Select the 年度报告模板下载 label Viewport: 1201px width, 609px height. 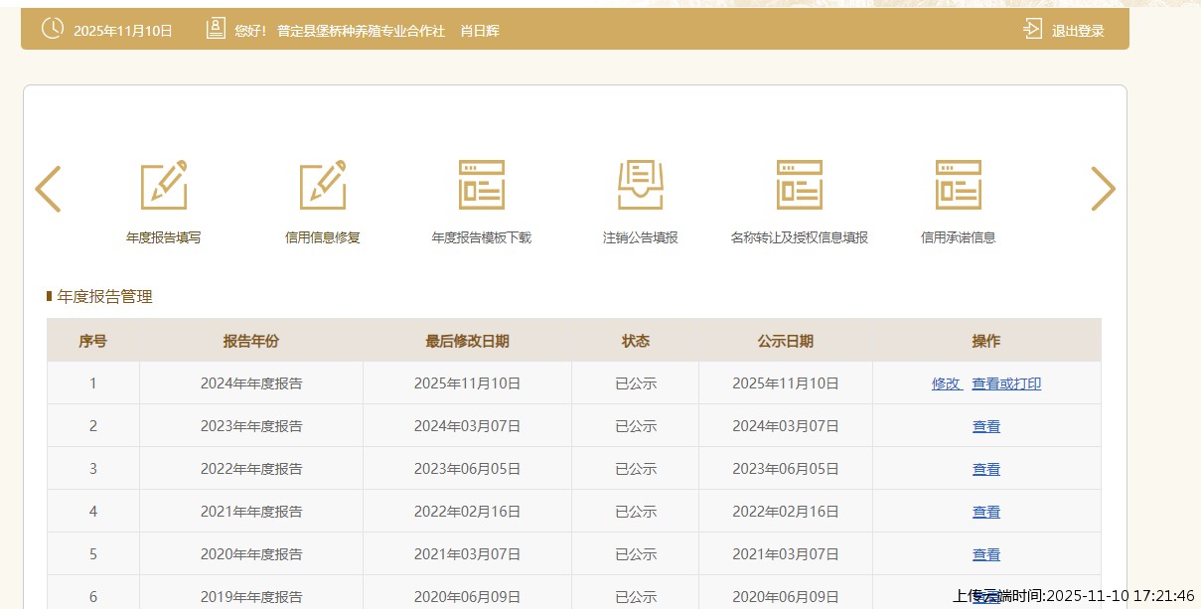click(482, 238)
